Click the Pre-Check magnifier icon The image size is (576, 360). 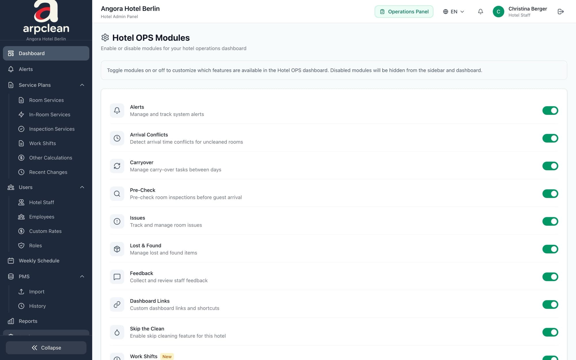click(x=117, y=194)
